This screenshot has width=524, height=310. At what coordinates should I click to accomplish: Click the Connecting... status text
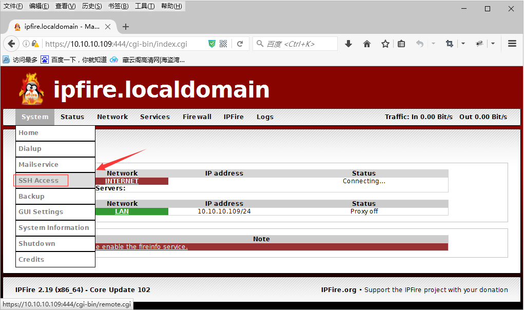tap(364, 181)
